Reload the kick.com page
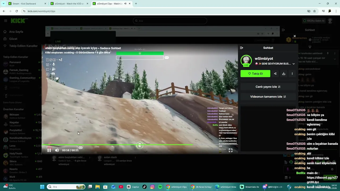This screenshot has height=191, width=340. 16,11
